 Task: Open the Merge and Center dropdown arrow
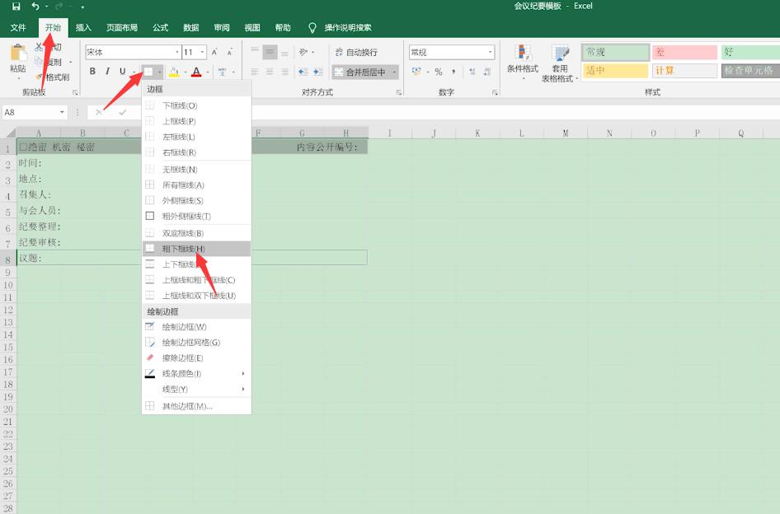(x=394, y=72)
